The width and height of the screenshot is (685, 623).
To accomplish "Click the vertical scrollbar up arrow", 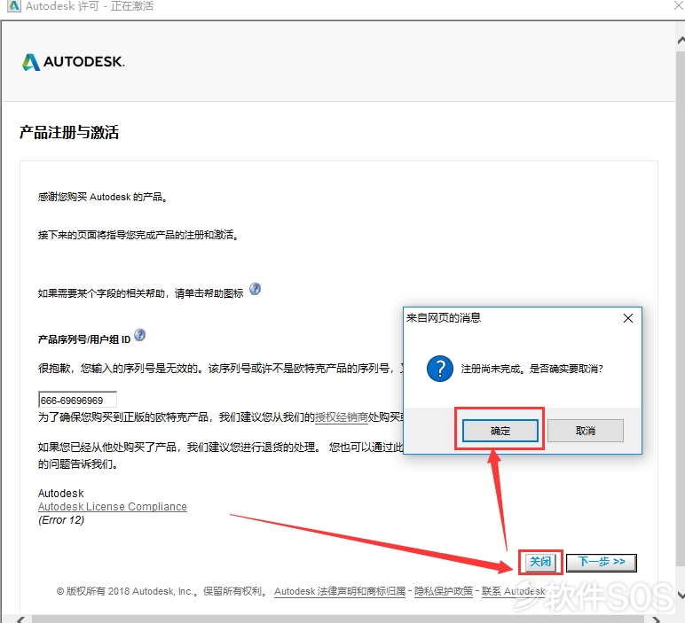I will [681, 40].
